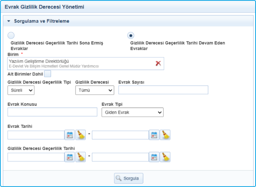Collapse the Sorgulama ve Filtreleme panel
This screenshot has height=187, width=256.
point(9,21)
